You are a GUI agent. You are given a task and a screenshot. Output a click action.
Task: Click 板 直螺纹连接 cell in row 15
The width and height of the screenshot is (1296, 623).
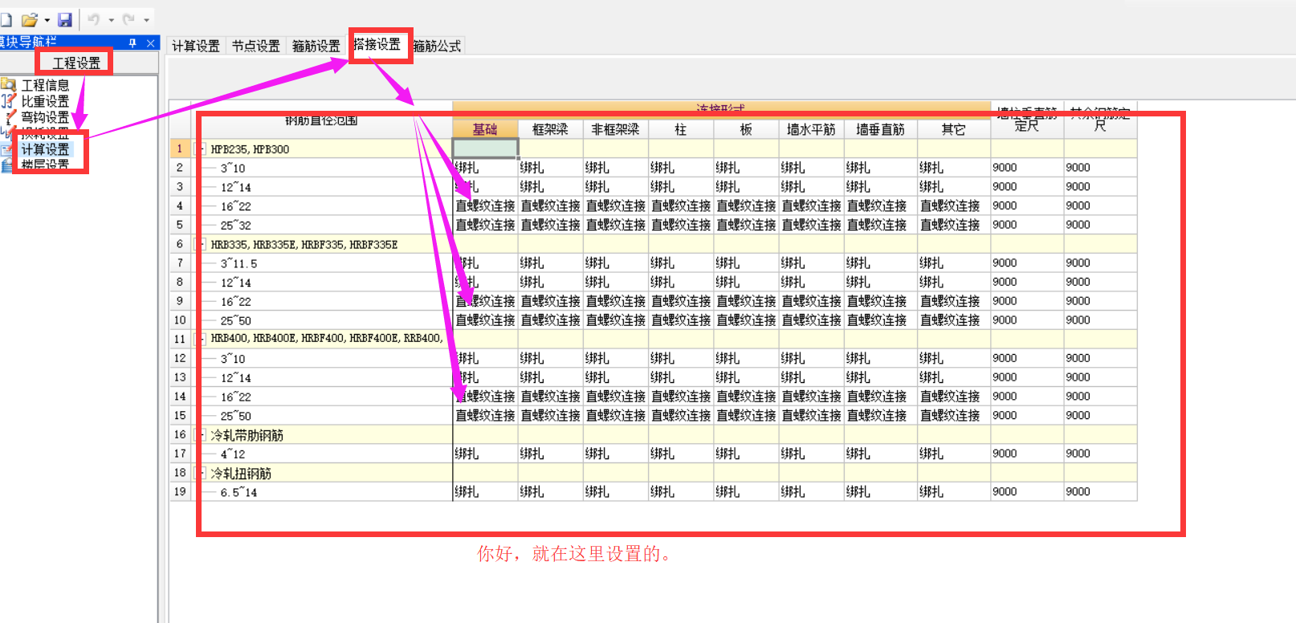(x=746, y=416)
